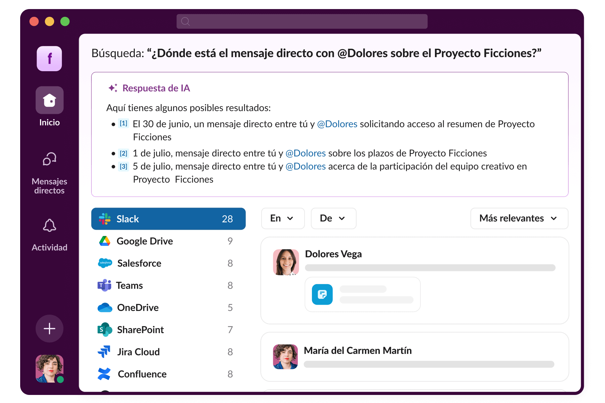Click the Microsoft Teams icon

tap(105, 285)
